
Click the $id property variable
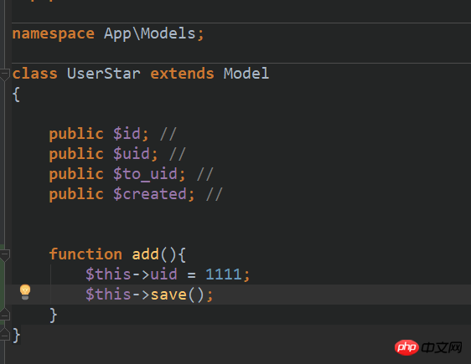click(x=127, y=133)
